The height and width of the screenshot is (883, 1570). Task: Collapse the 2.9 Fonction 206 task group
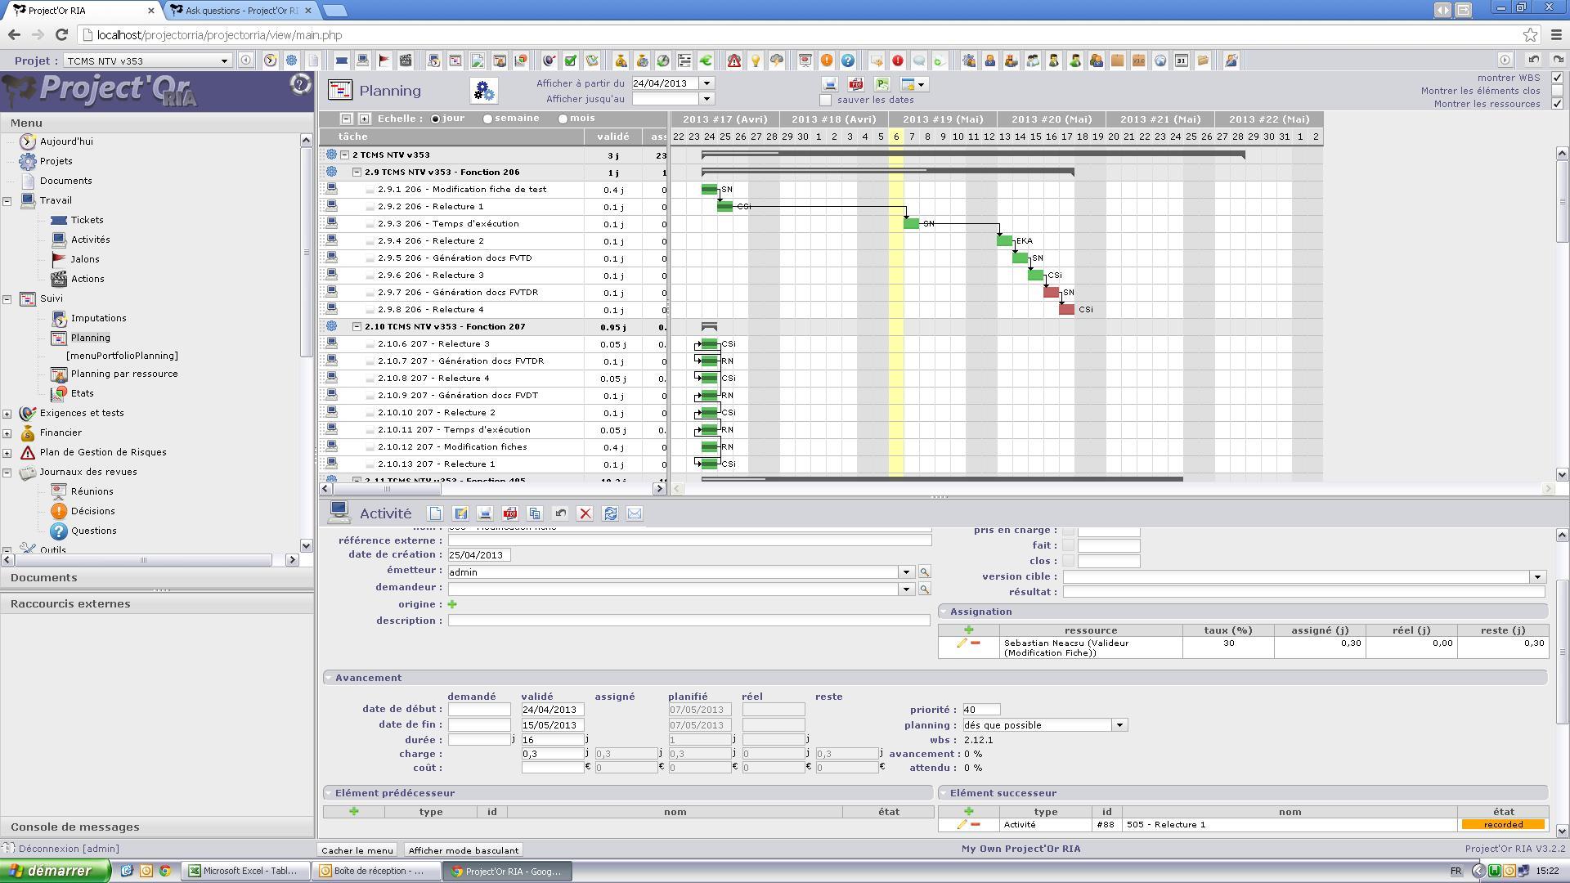coord(357,173)
